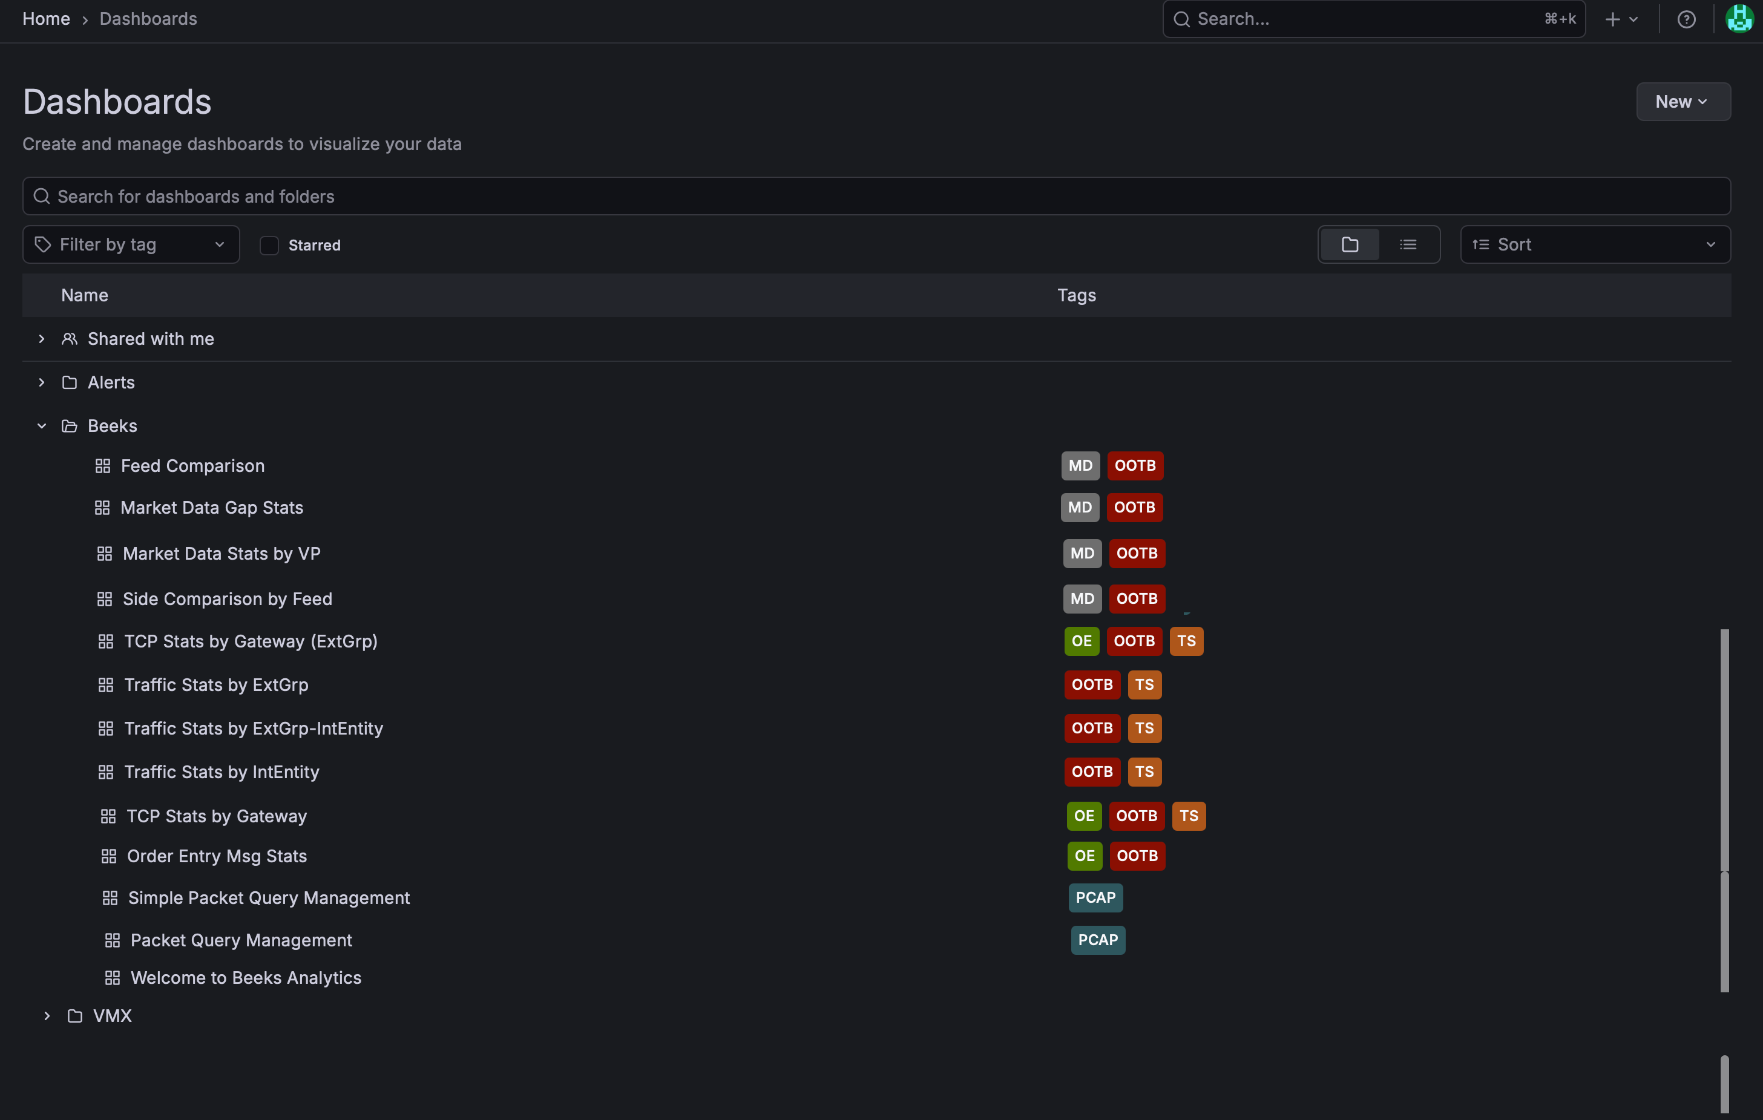Click the plus add icon in top bar

tap(1613, 20)
